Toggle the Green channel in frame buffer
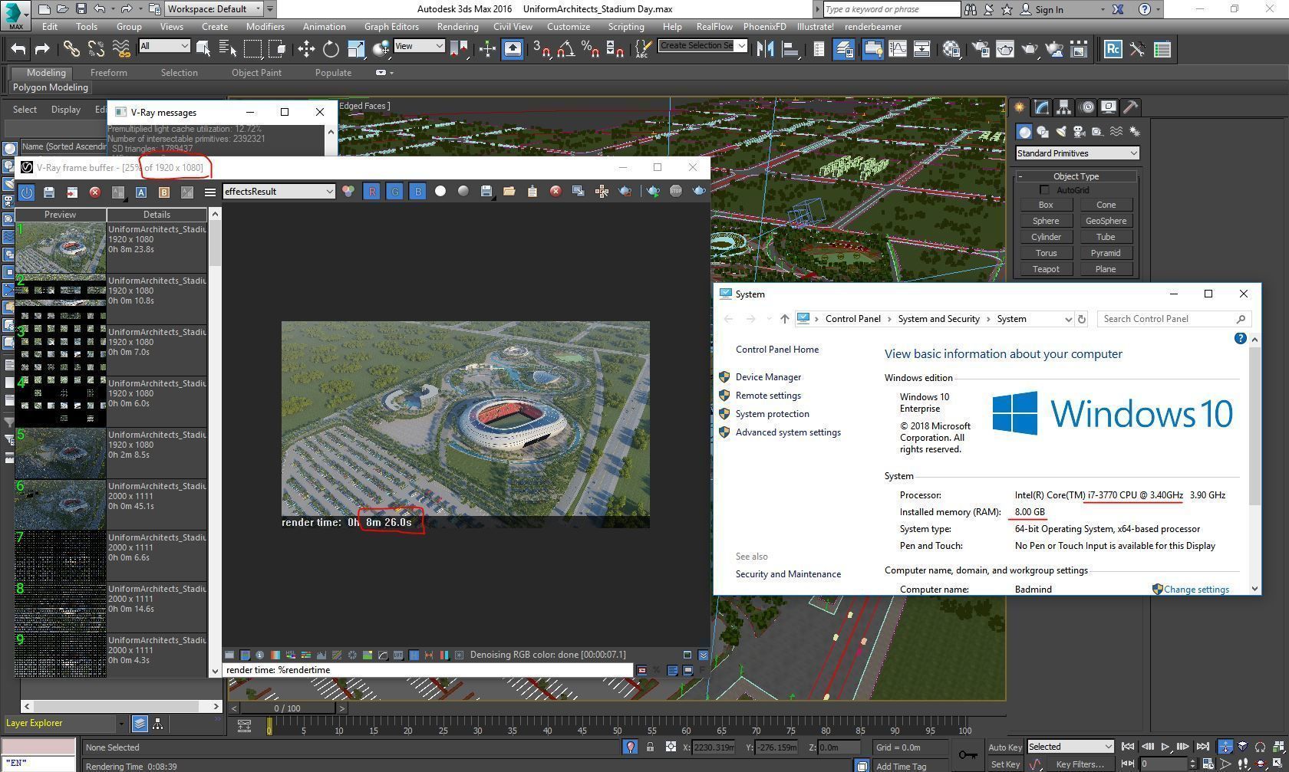Viewport: 1289px width, 772px height. point(394,191)
